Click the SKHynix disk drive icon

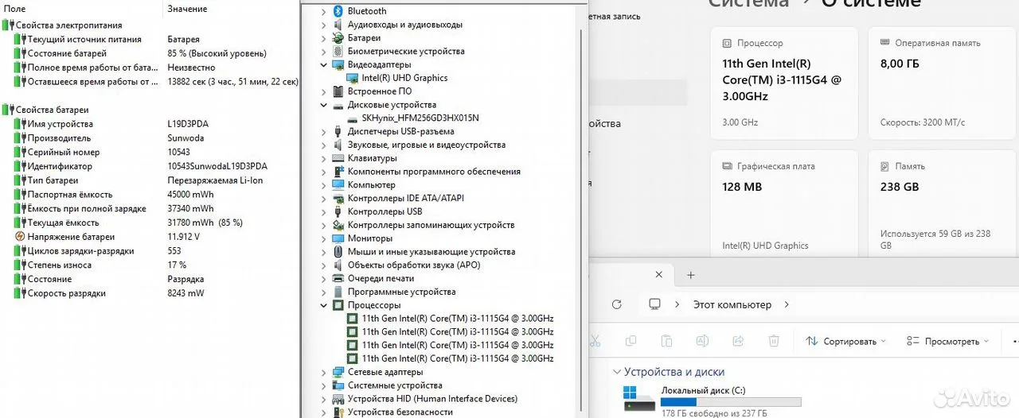coord(352,118)
